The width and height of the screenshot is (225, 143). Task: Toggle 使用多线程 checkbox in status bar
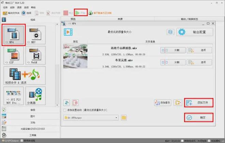pyautogui.click(x=22, y=141)
